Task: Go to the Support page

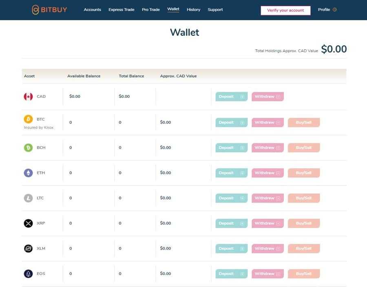Action: pyautogui.click(x=215, y=9)
